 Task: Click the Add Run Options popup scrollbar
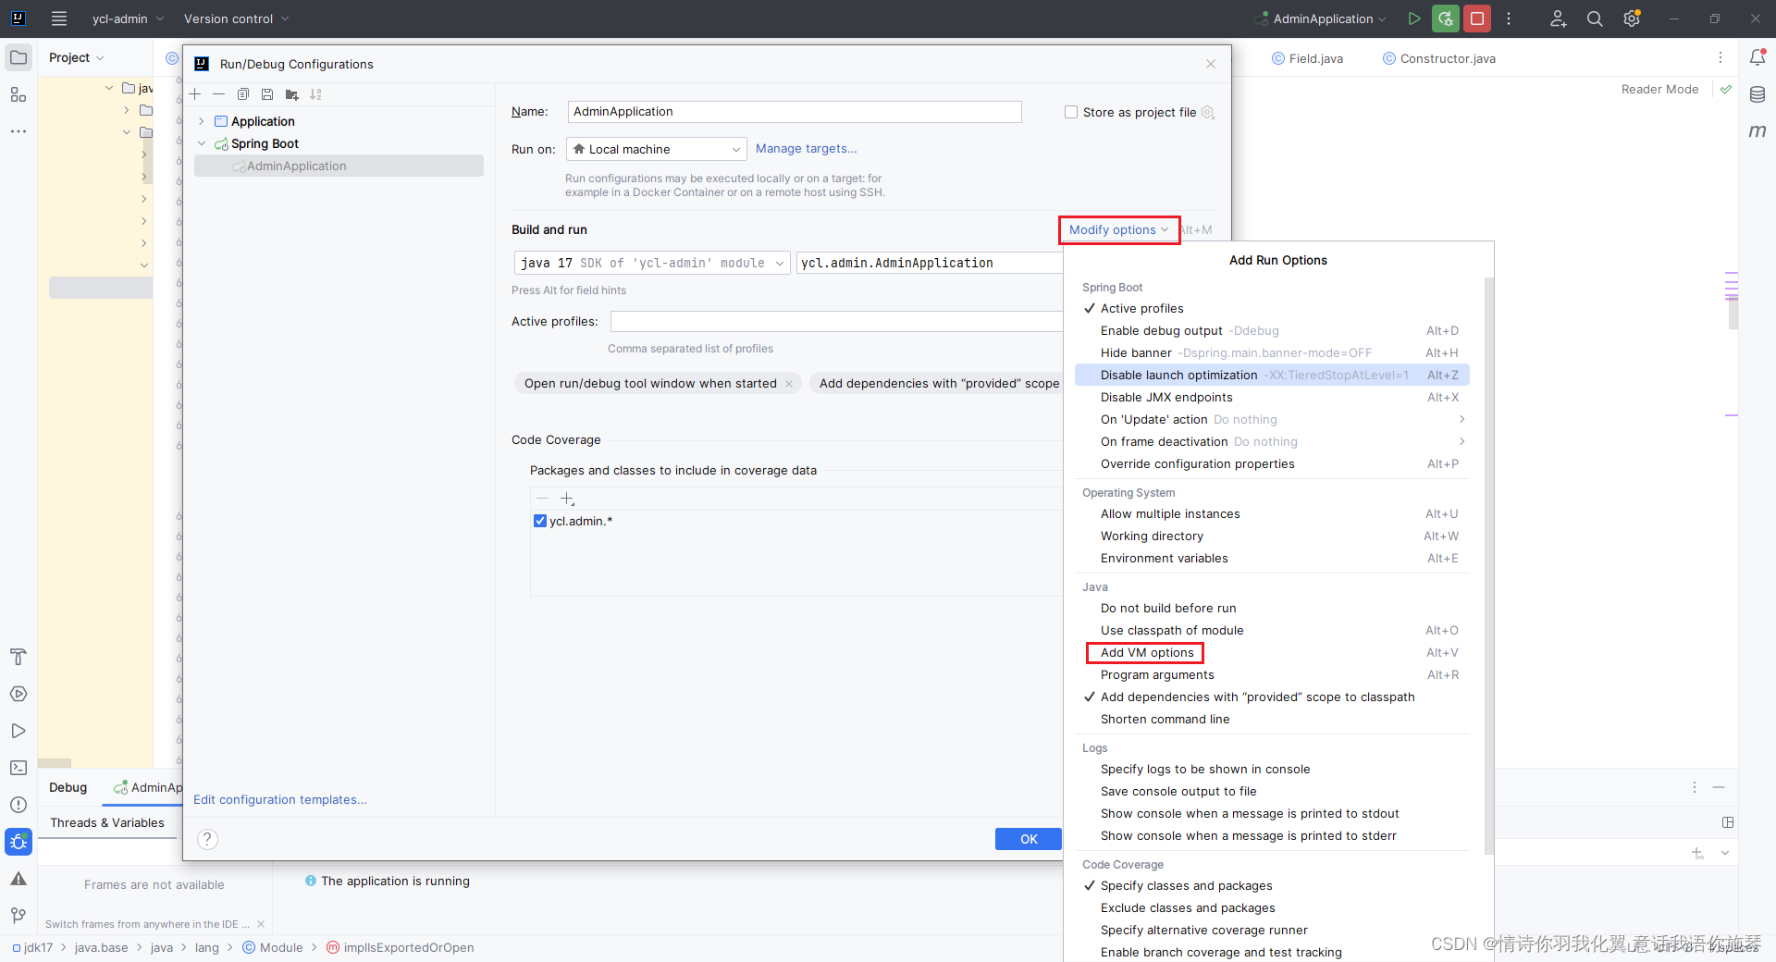click(x=1488, y=566)
